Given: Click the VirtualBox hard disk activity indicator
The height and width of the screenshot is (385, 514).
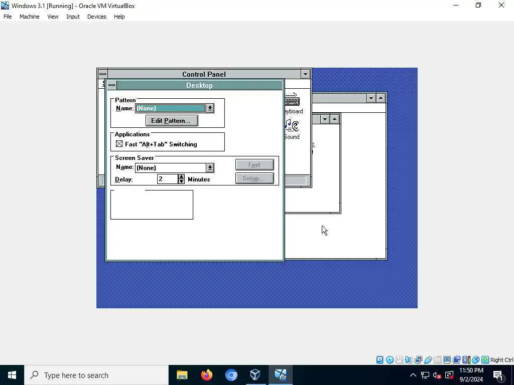Looking at the screenshot, I should tap(379, 360).
